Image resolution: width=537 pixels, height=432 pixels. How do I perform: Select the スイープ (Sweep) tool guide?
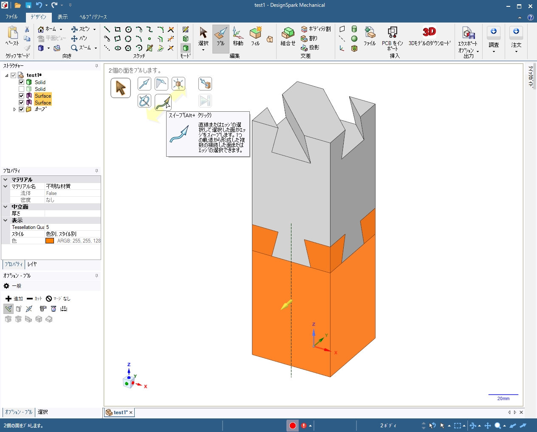click(x=163, y=102)
